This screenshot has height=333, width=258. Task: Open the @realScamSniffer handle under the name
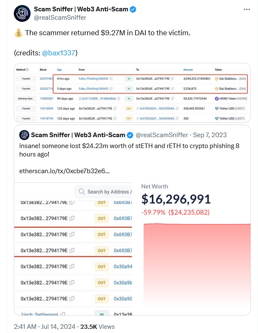coord(60,18)
